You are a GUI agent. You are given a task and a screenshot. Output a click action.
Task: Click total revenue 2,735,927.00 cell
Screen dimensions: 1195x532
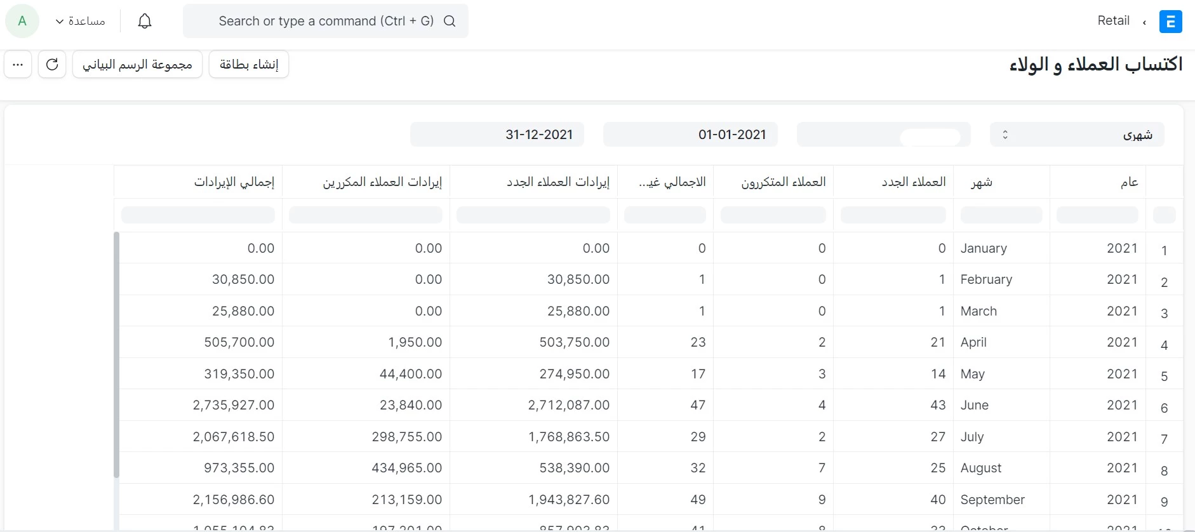pos(201,405)
